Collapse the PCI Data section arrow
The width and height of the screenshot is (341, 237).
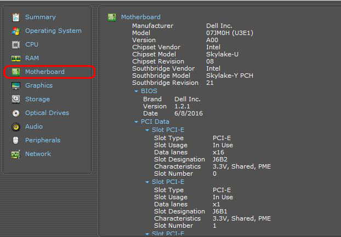(x=137, y=122)
